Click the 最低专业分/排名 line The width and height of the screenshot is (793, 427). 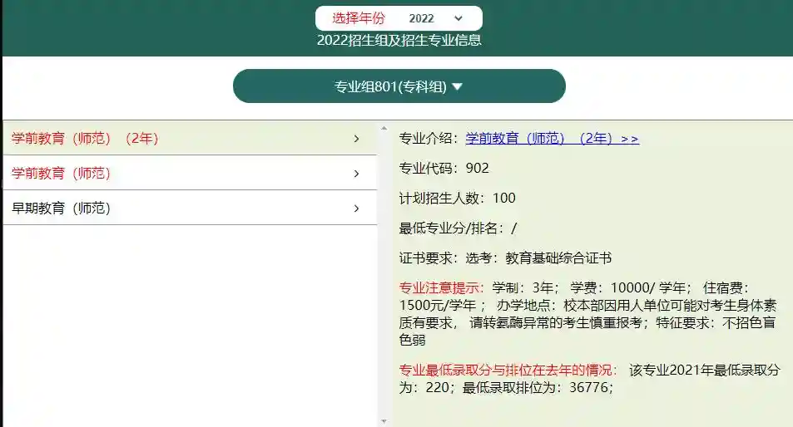(x=458, y=228)
